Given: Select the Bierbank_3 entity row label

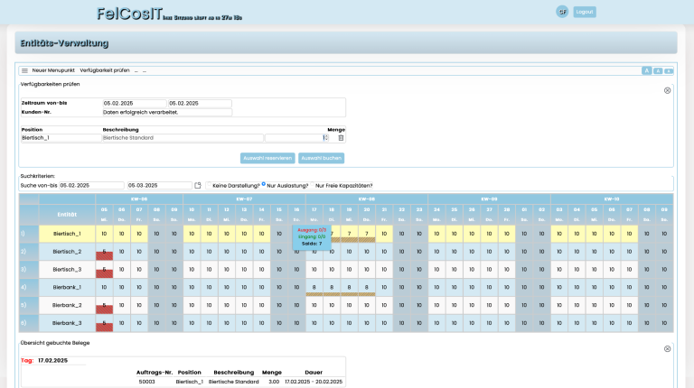Looking at the screenshot, I should (67, 323).
